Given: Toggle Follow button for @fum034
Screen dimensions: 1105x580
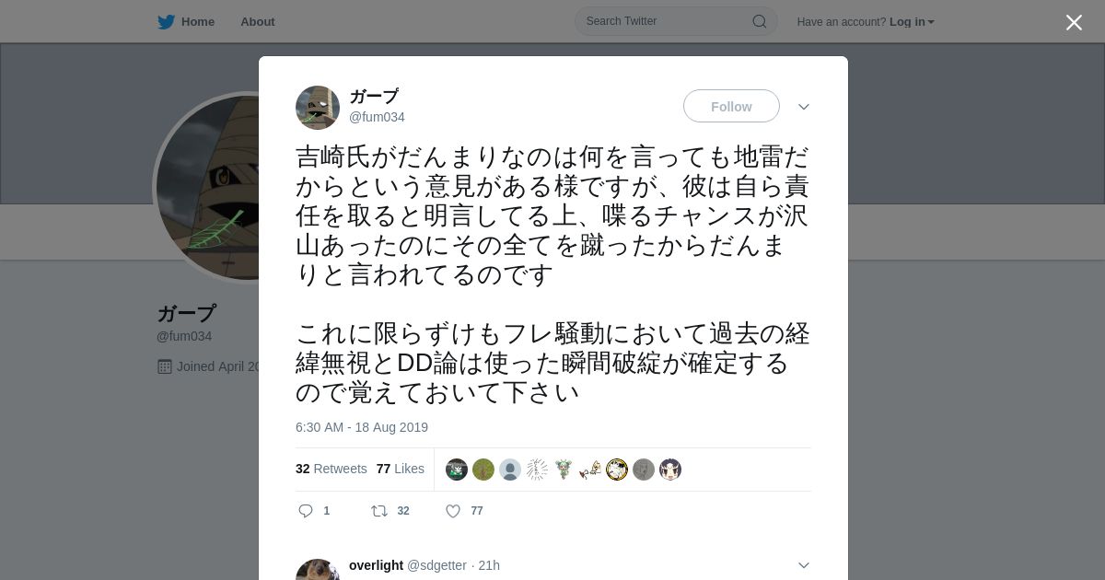Looking at the screenshot, I should (731, 107).
